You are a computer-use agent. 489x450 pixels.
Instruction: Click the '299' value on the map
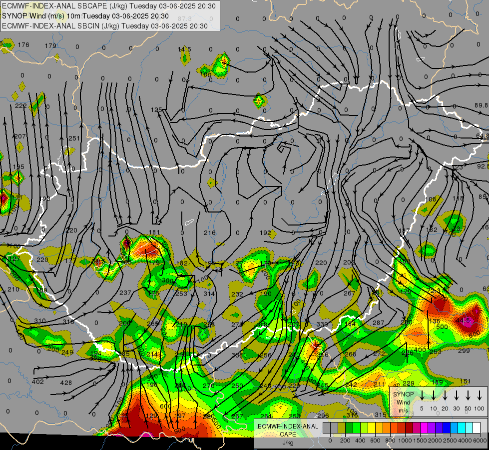click(x=464, y=350)
